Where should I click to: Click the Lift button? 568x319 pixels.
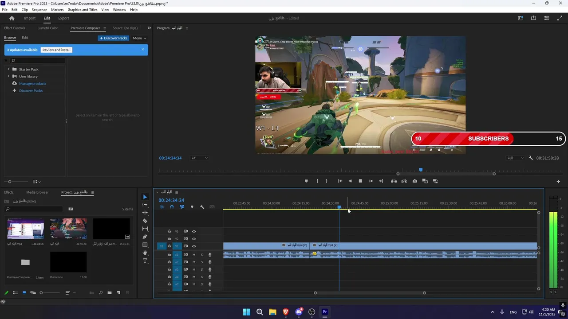tap(394, 181)
